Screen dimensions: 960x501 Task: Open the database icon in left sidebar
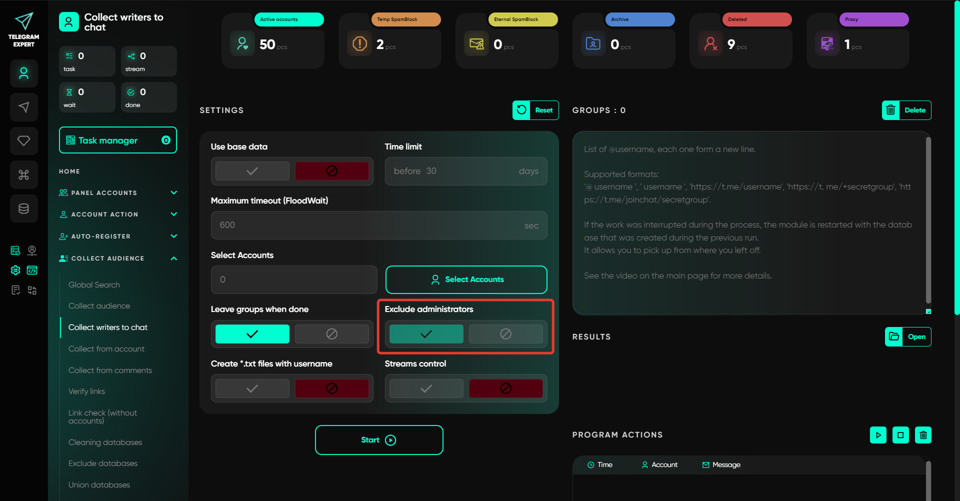[23, 208]
